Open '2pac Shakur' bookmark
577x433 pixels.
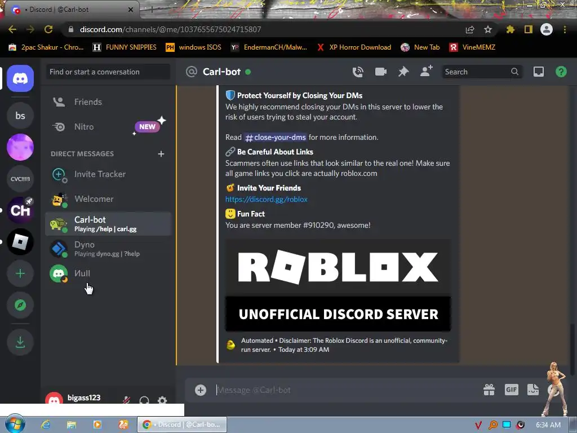coord(46,47)
